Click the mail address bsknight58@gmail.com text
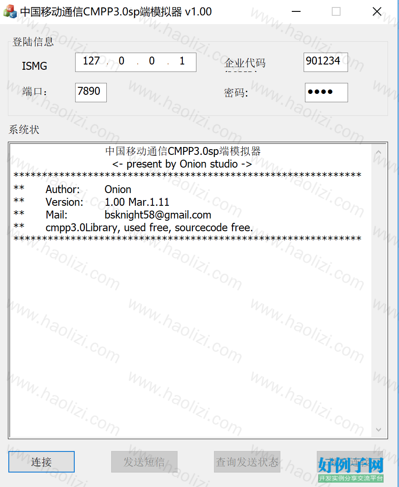Viewport: 399px width, 487px height. [158, 215]
